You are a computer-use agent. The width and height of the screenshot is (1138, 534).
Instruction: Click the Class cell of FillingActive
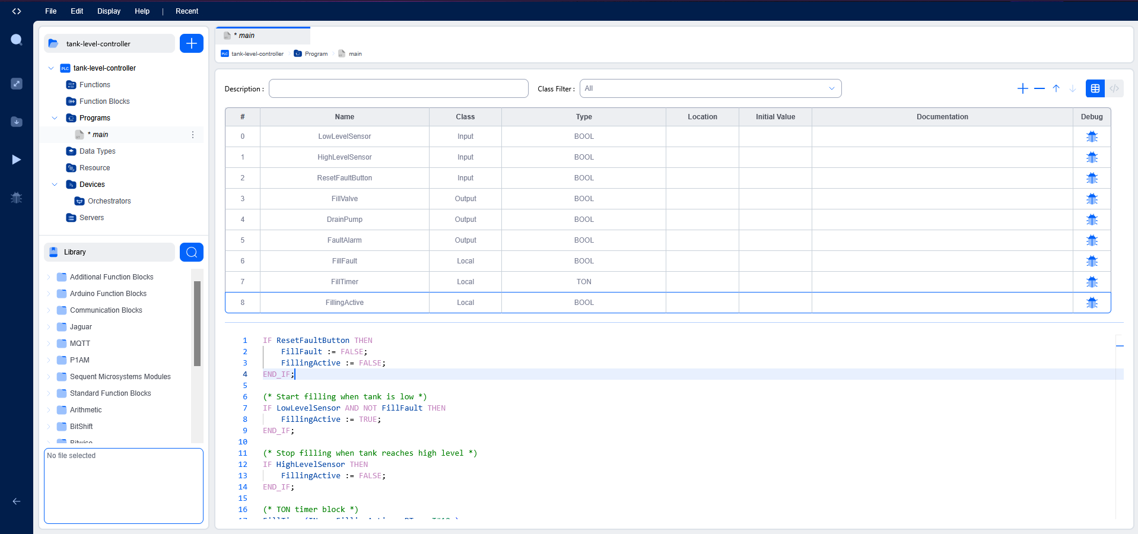[x=466, y=303]
